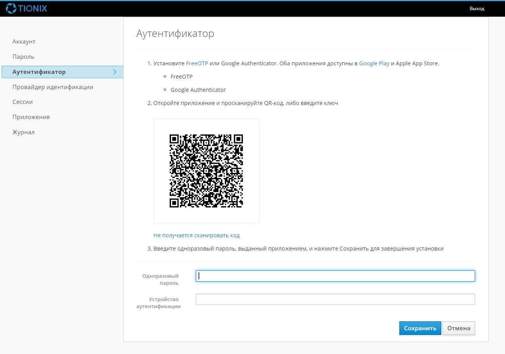Viewport: 505px width, 354px height.
Task: Open the Google Play link
Action: [x=374, y=63]
